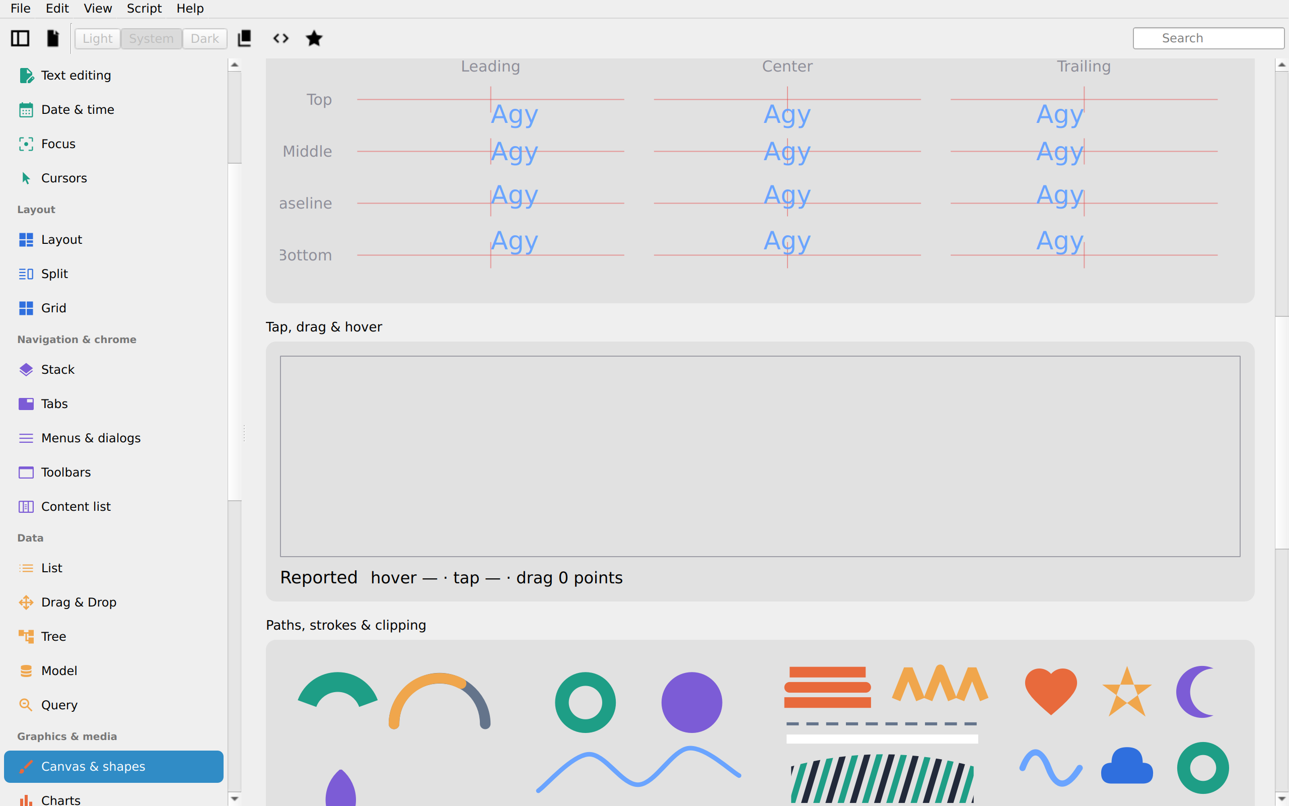Image resolution: width=1289 pixels, height=806 pixels.
Task: Click the main content scrollbar up arrow
Action: [x=1281, y=65]
